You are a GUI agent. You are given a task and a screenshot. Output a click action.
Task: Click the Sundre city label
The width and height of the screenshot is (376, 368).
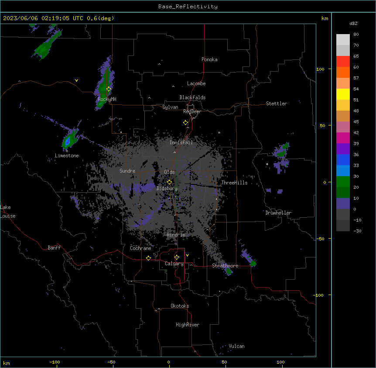127,171
